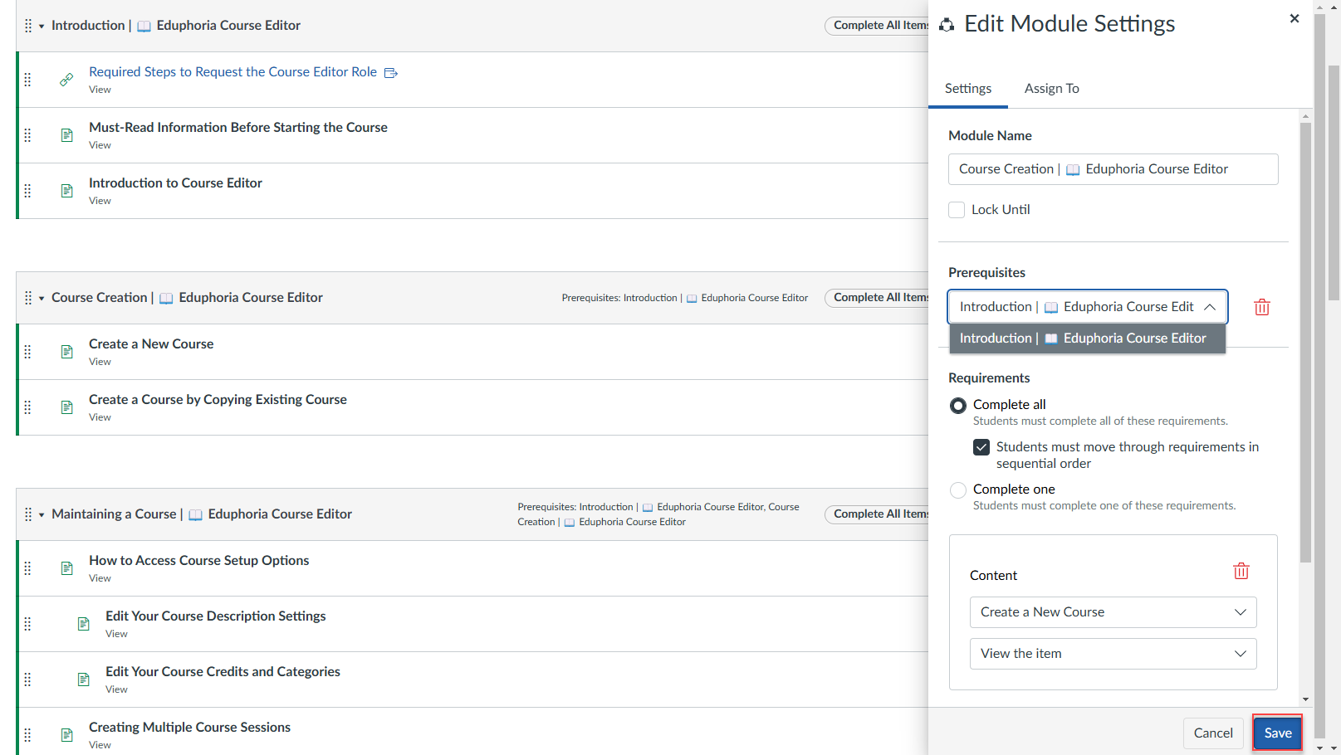Screen dimensions: 1341x755
Task: Click drag handle for Maintaining a Course module
Action: pos(28,514)
